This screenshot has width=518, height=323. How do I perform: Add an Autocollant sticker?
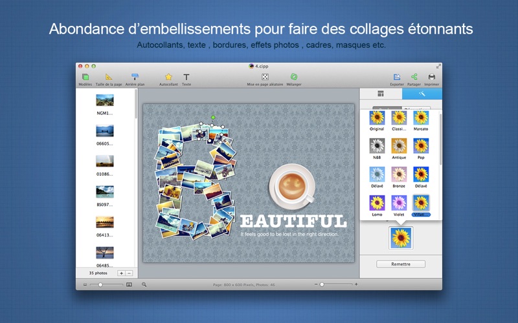(x=168, y=79)
